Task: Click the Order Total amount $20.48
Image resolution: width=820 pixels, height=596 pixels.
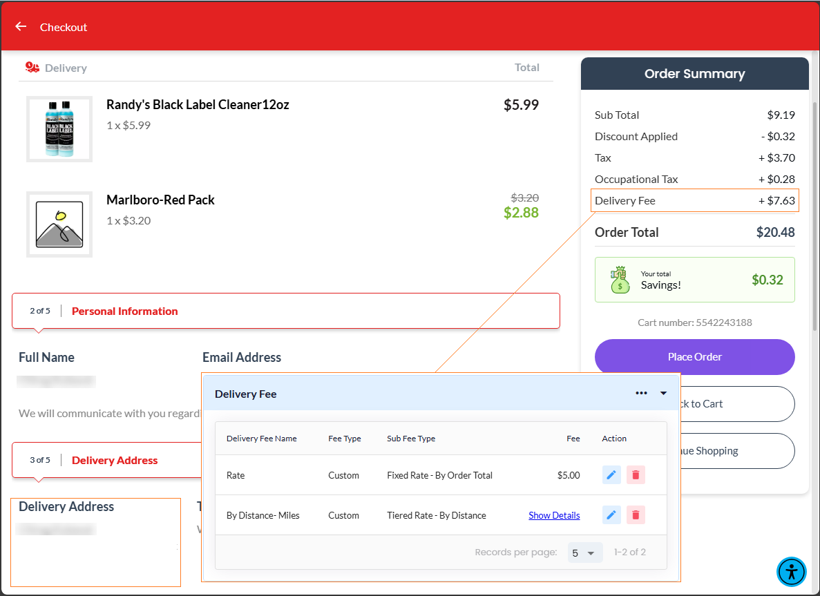Action: pos(775,232)
